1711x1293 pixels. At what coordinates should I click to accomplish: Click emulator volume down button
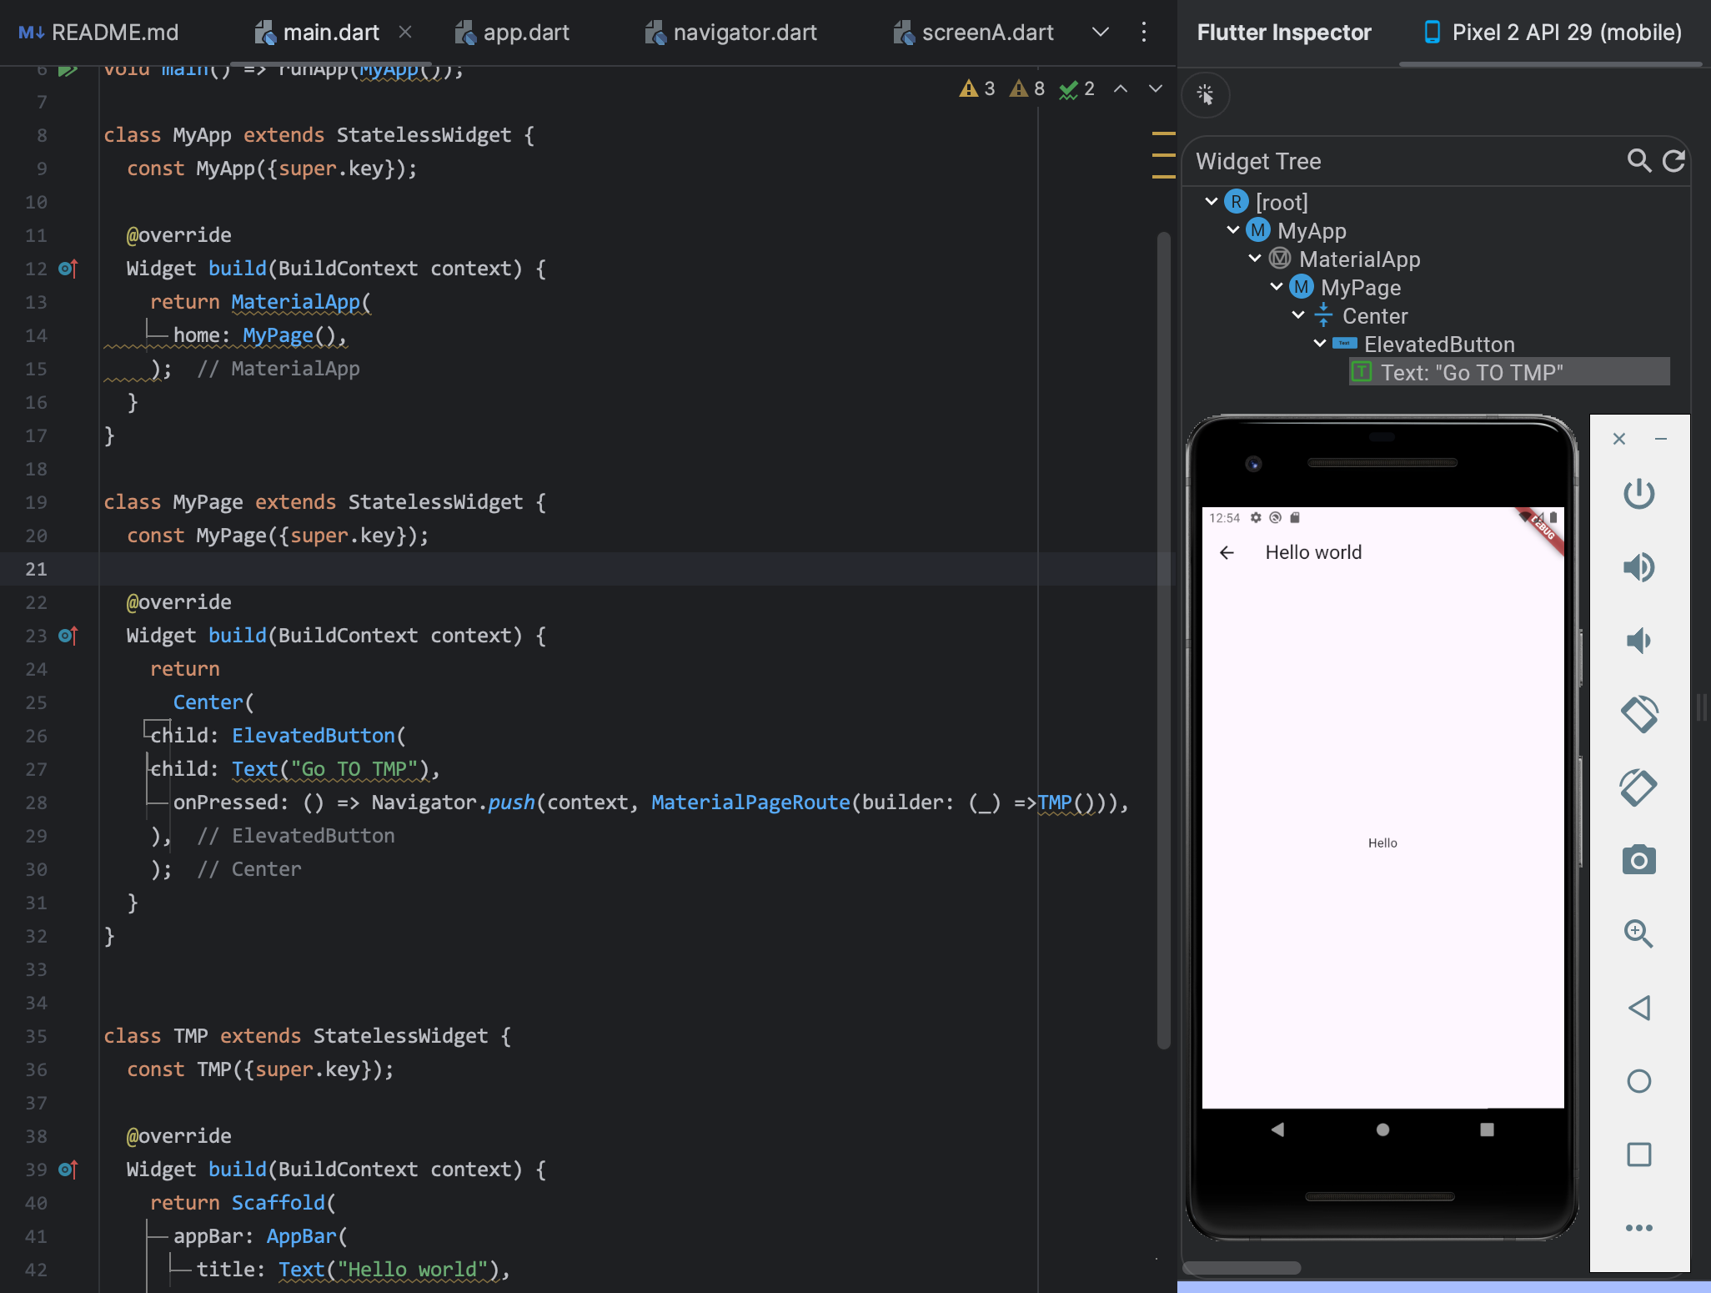(1638, 641)
